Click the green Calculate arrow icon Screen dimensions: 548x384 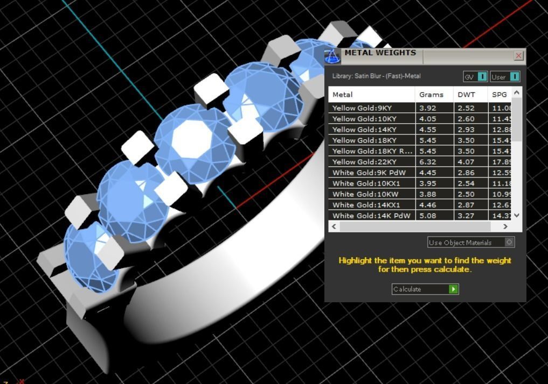pyautogui.click(x=453, y=289)
